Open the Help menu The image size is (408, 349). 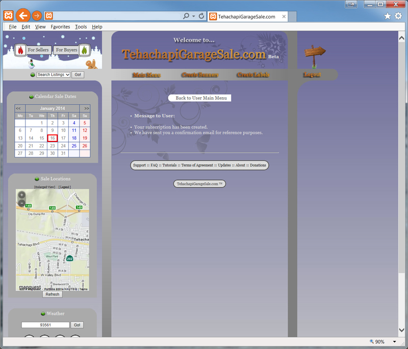point(97,27)
